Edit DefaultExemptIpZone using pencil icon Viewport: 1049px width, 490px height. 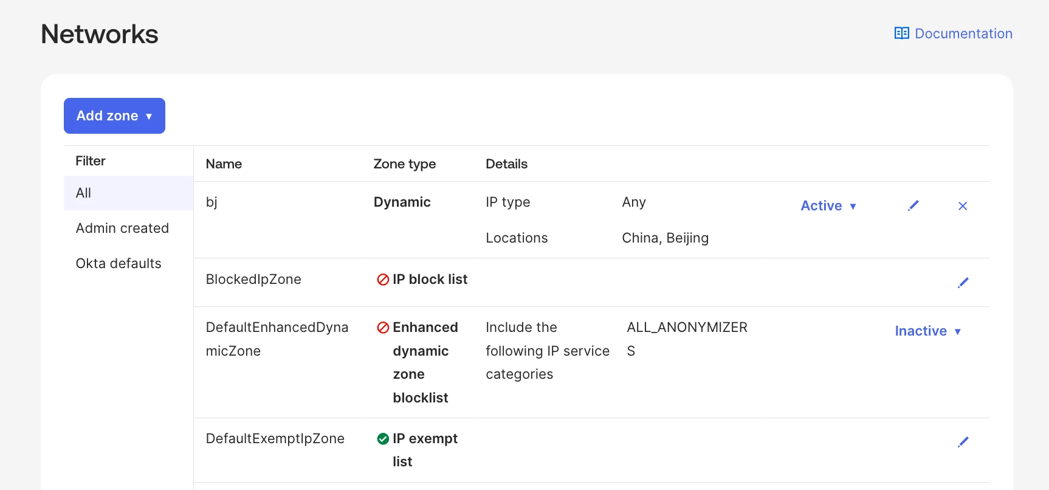coord(963,442)
